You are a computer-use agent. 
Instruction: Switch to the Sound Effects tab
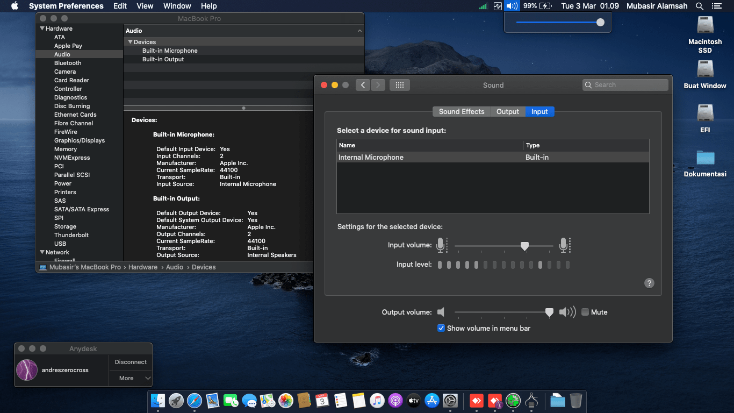[462, 111]
